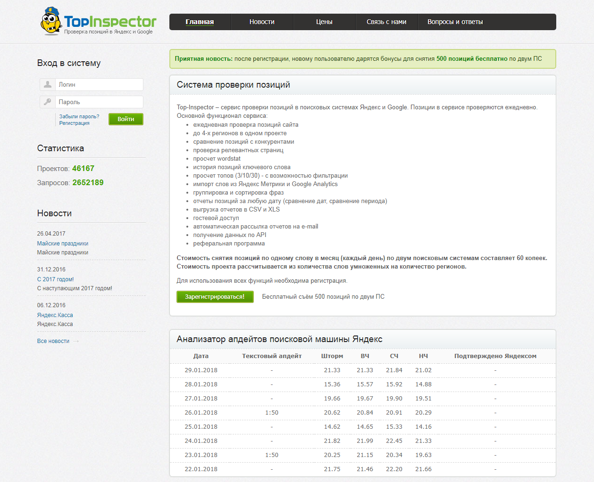This screenshot has height=482, width=594.
Task: Click 1:50 in the 26.01.2018 row
Action: click(272, 413)
